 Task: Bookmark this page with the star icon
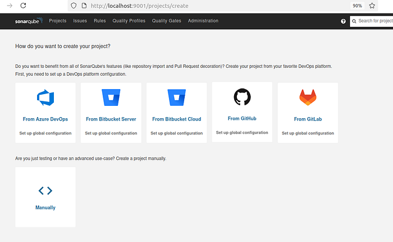click(372, 6)
